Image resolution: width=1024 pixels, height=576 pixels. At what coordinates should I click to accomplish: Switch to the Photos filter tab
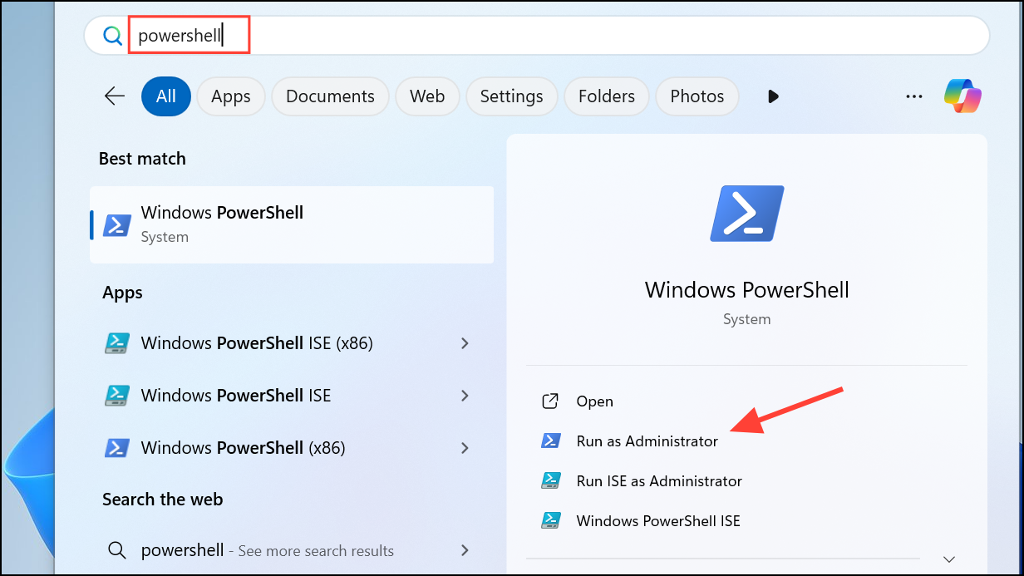697,96
